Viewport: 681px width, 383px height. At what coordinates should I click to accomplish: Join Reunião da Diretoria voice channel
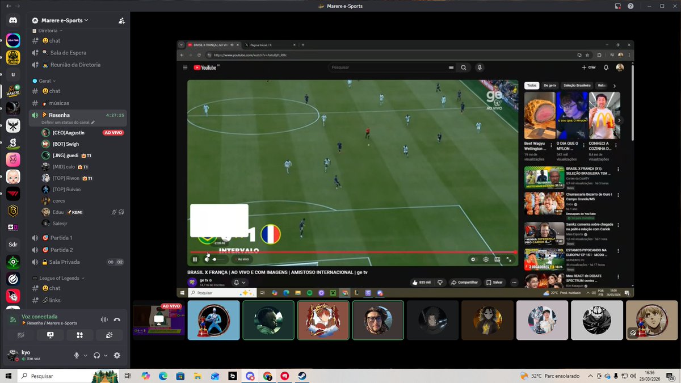[78, 65]
